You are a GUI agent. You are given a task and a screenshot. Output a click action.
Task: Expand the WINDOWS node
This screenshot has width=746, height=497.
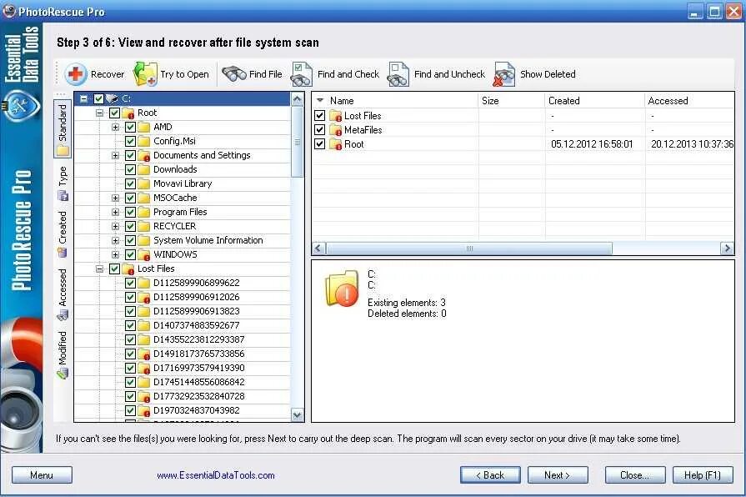click(x=115, y=254)
